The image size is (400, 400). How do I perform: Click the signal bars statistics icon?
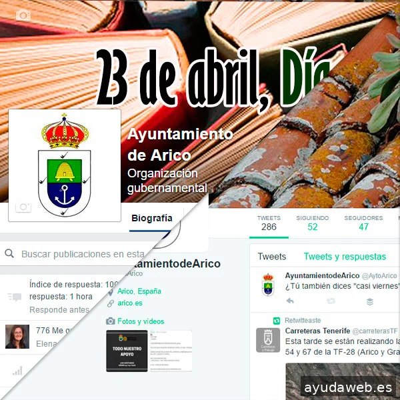(17, 371)
